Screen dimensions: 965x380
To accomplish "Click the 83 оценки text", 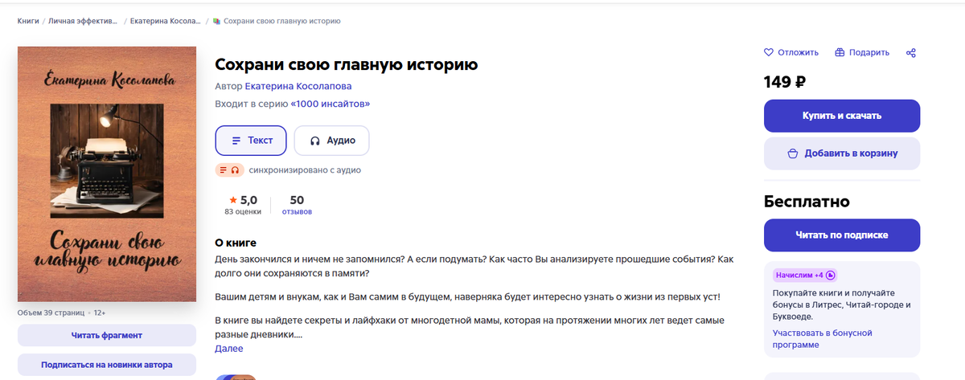I will point(243,212).
